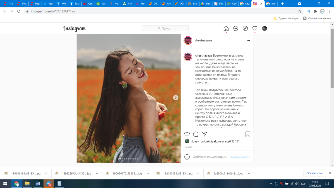Like the post with heart icon
This screenshot has width=334, height=188.
(187, 134)
